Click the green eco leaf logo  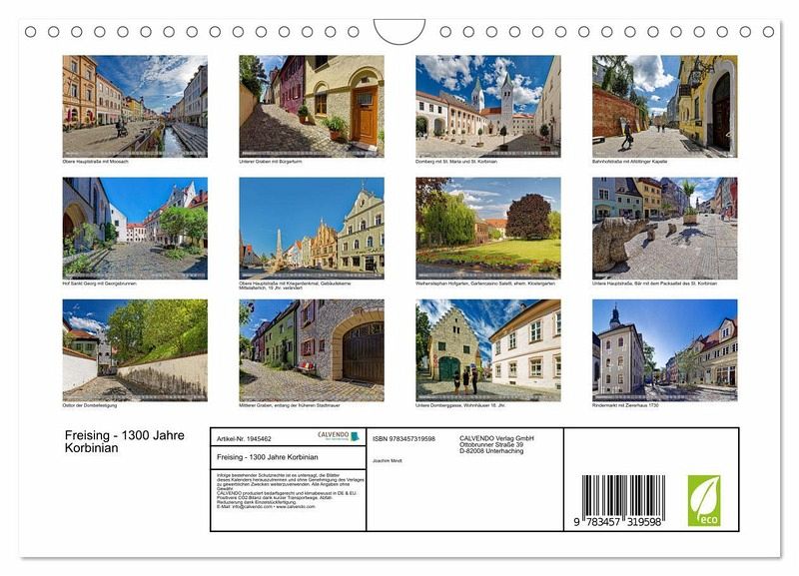point(703,500)
